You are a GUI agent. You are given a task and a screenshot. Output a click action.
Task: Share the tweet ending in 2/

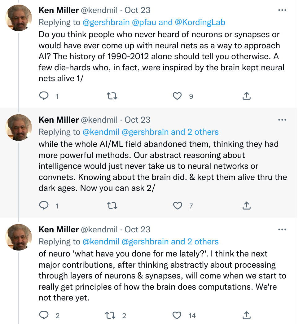coord(246,205)
